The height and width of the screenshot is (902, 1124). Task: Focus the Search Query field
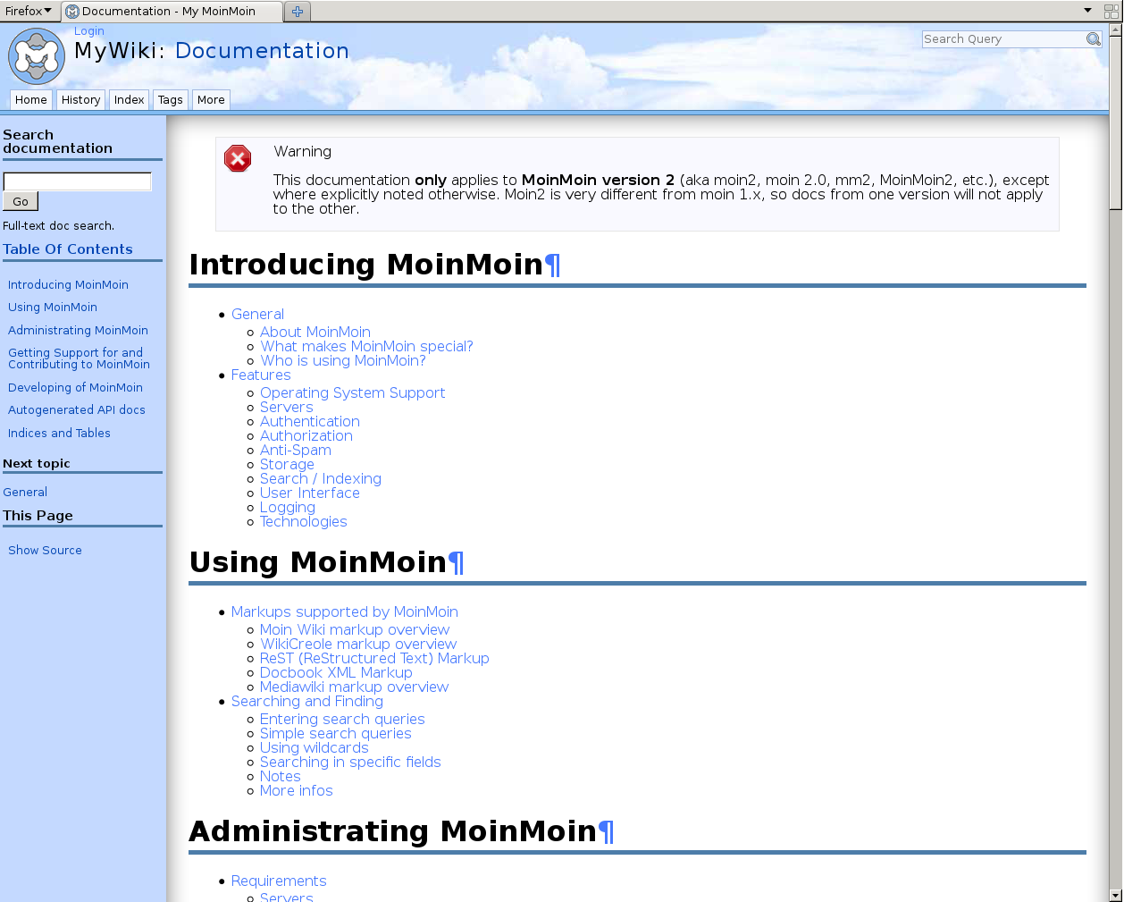[1003, 39]
